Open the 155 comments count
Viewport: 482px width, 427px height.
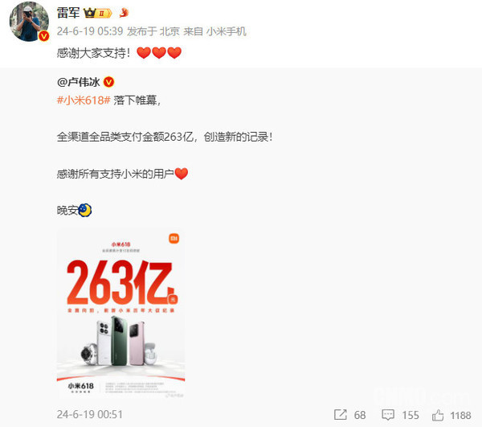(411, 415)
